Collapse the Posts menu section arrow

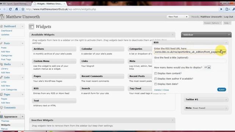tap(22, 43)
